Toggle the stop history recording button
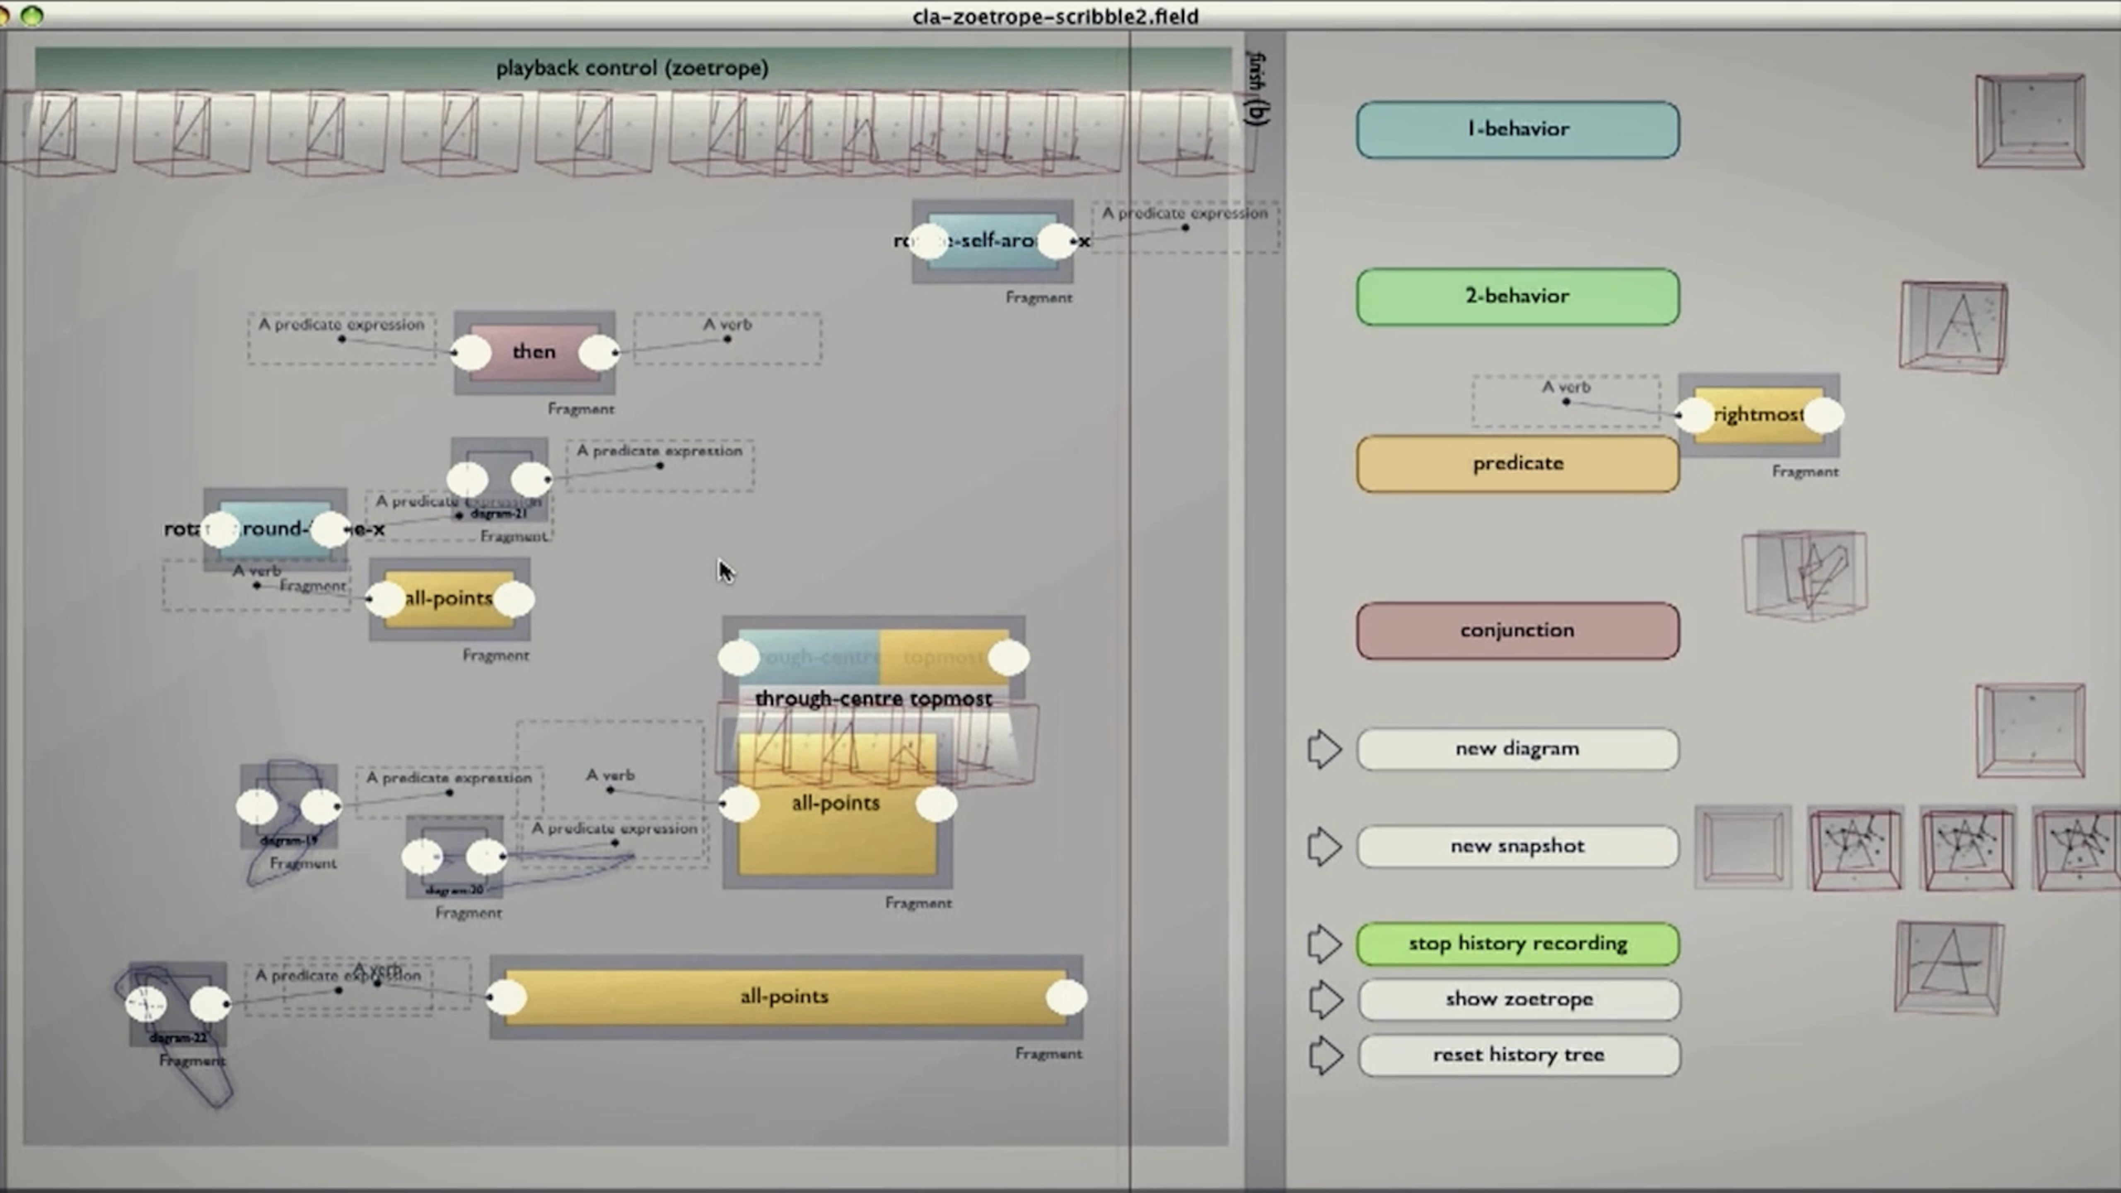 (1517, 944)
